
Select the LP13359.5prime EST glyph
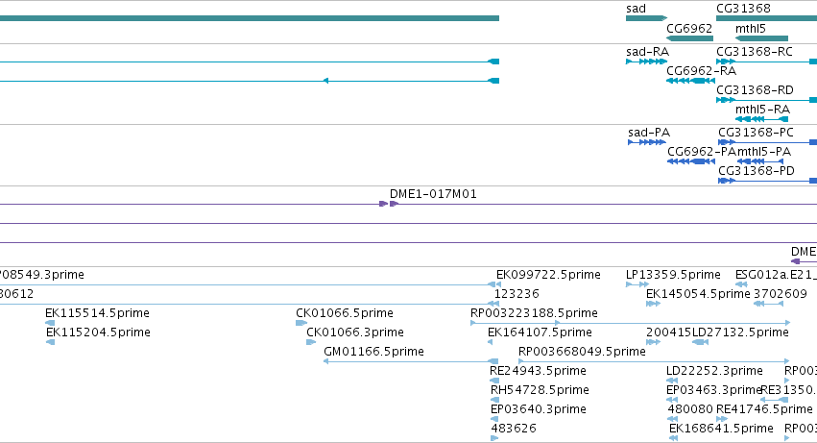coord(637,284)
